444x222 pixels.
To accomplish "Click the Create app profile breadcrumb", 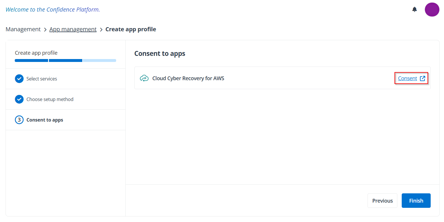I will click(131, 29).
